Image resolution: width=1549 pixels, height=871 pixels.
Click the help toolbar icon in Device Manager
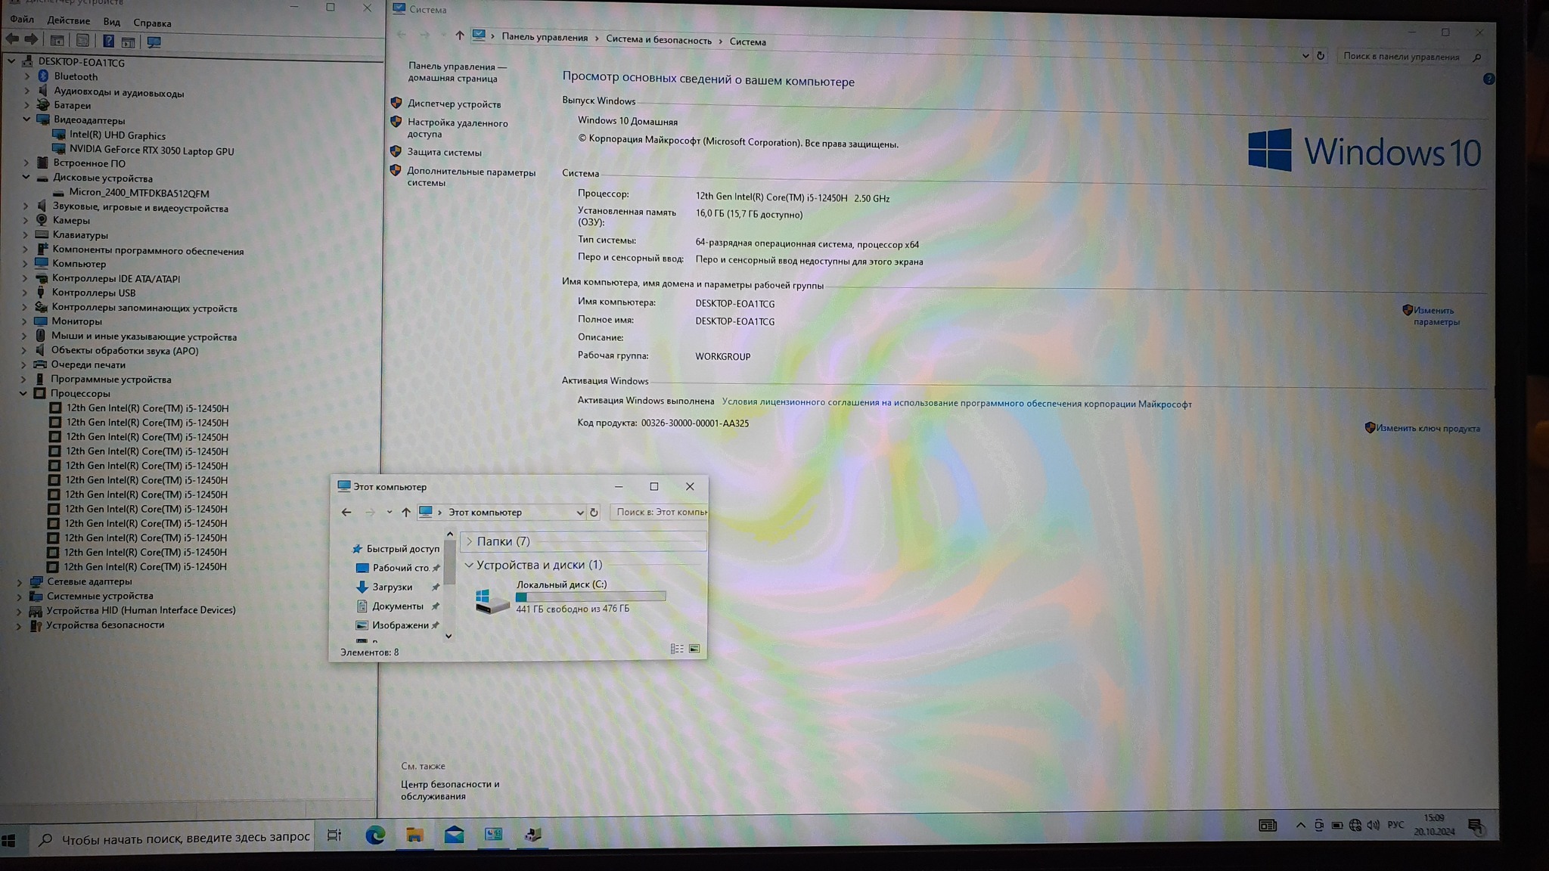(109, 42)
